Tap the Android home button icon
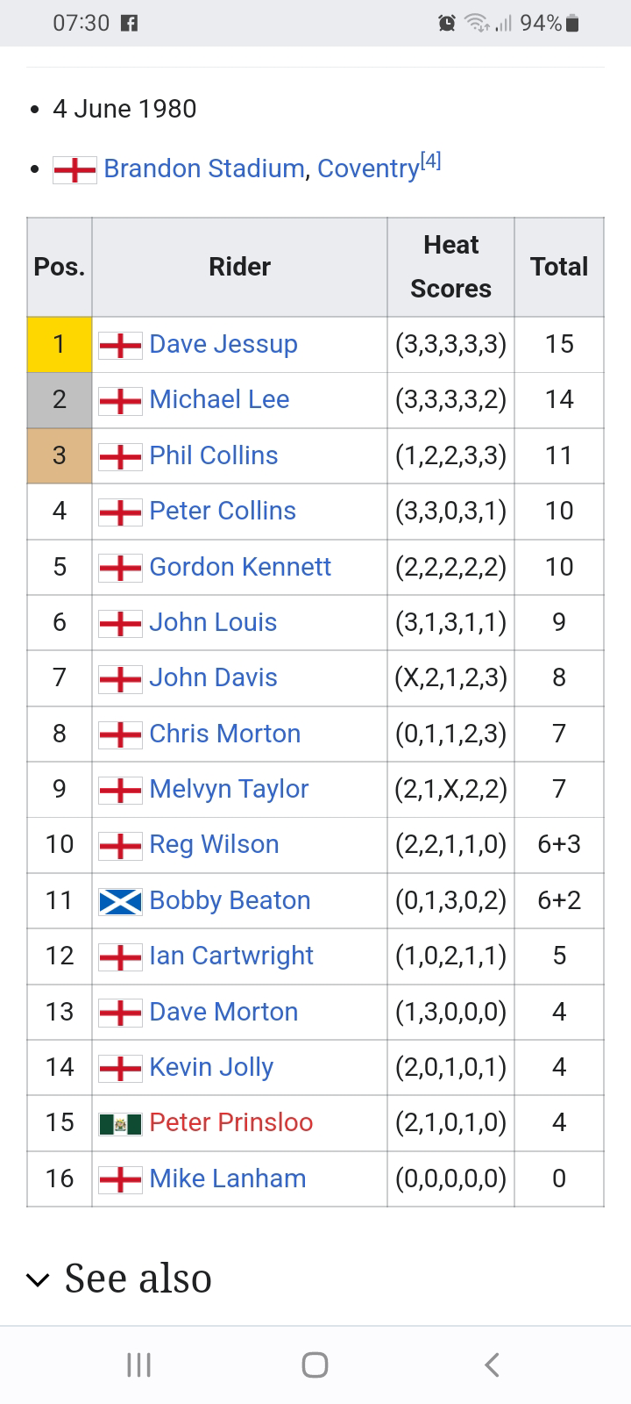 pos(315,1365)
